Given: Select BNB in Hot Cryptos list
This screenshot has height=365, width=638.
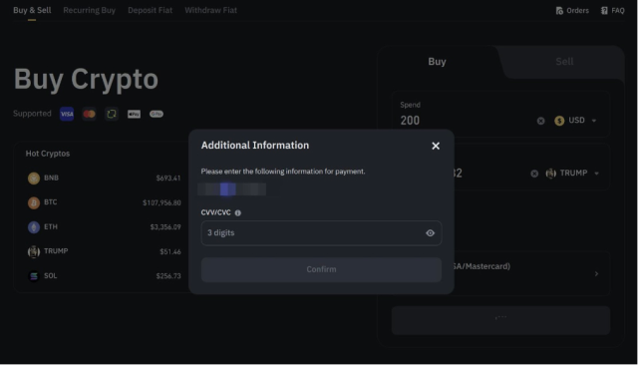Looking at the screenshot, I should tap(104, 178).
